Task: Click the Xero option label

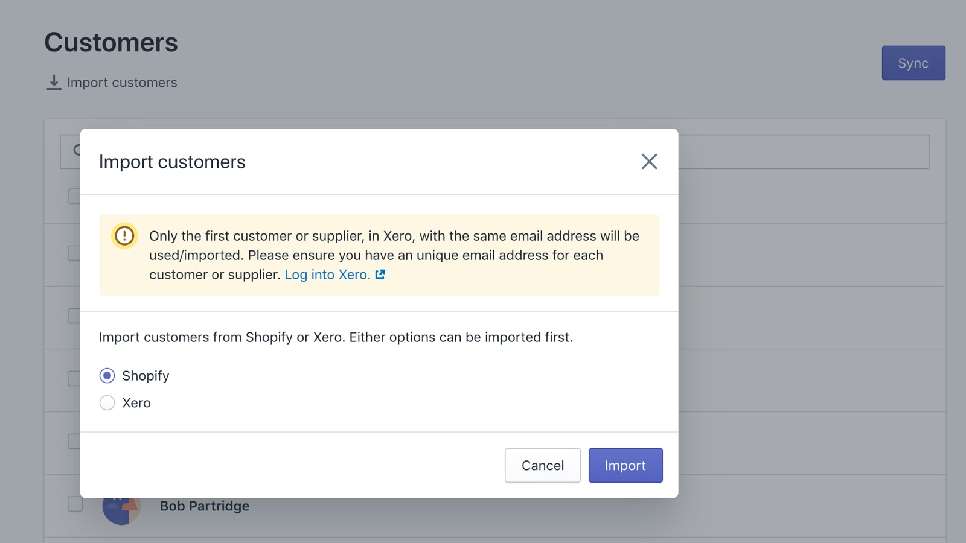Action: coord(136,403)
